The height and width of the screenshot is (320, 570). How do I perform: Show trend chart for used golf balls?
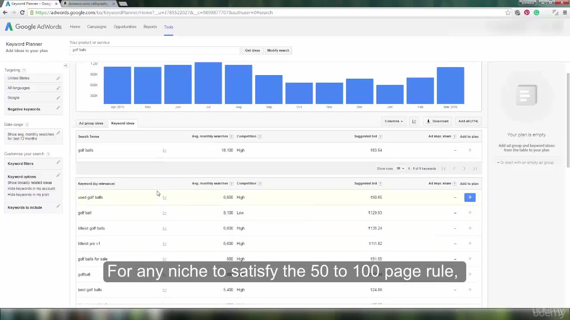point(165,197)
